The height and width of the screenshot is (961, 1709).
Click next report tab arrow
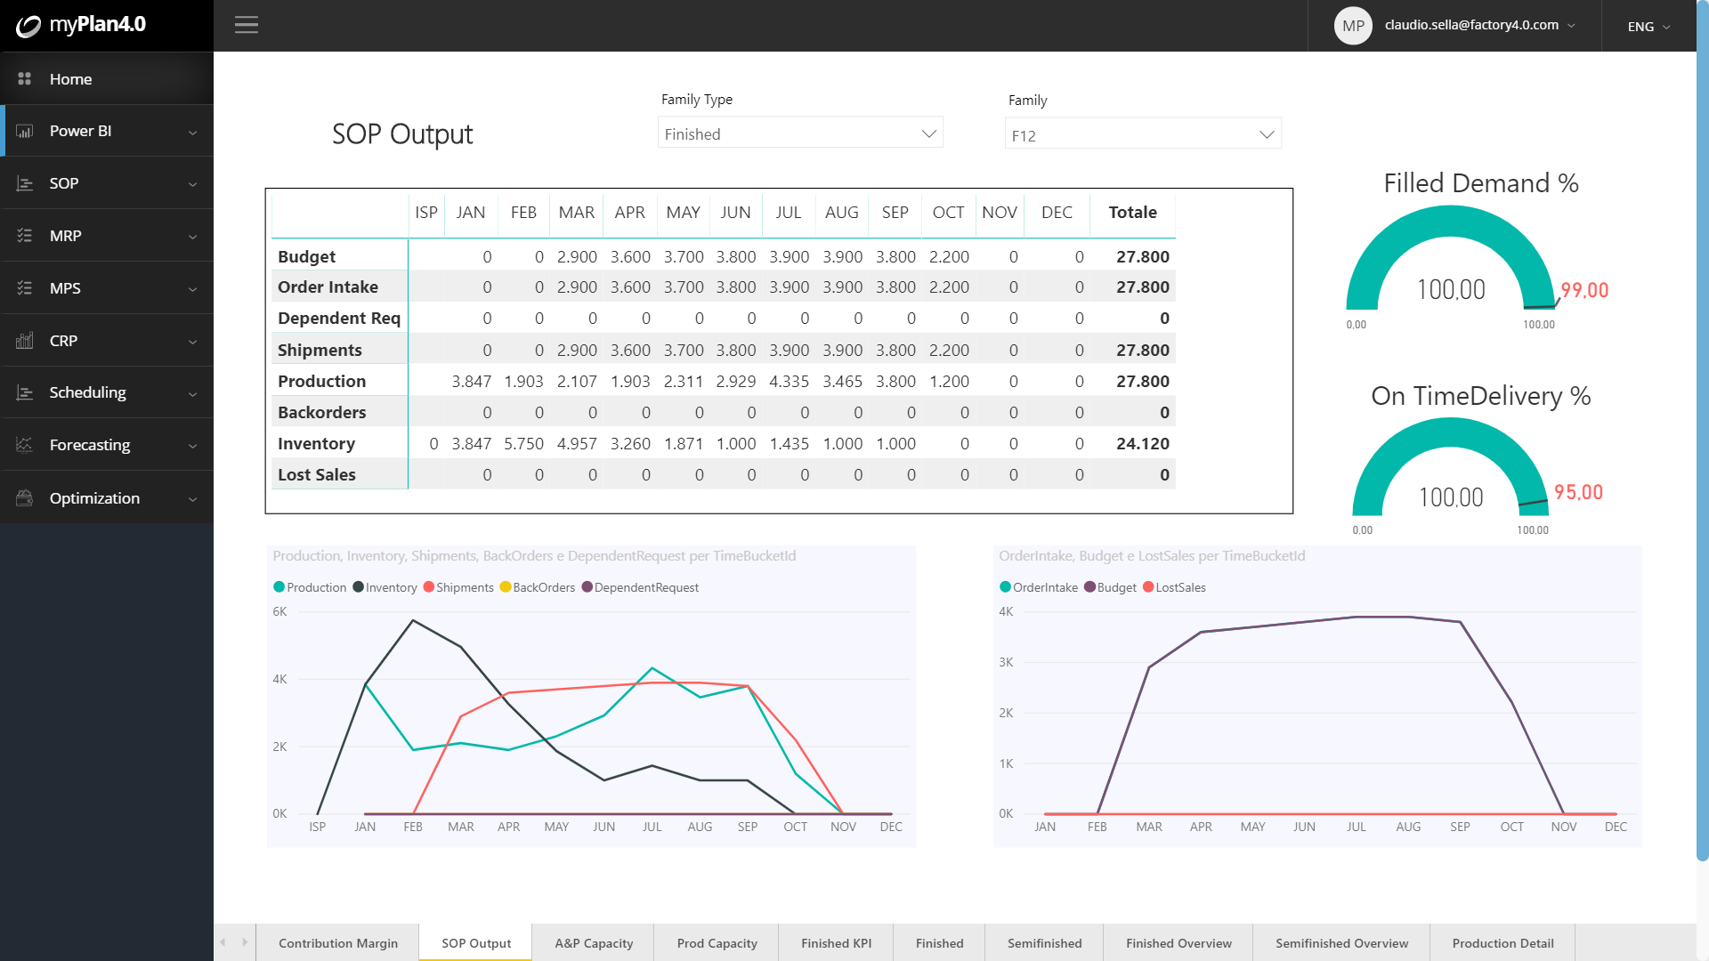(x=245, y=942)
